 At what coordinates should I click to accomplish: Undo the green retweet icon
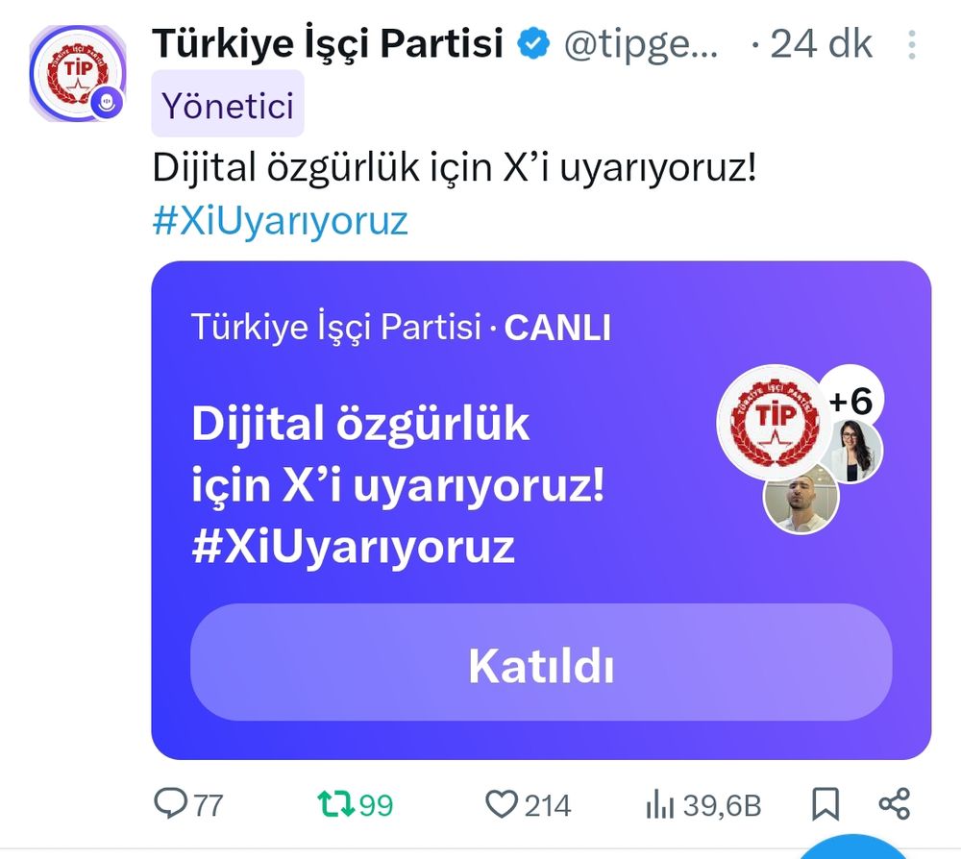[x=335, y=804]
